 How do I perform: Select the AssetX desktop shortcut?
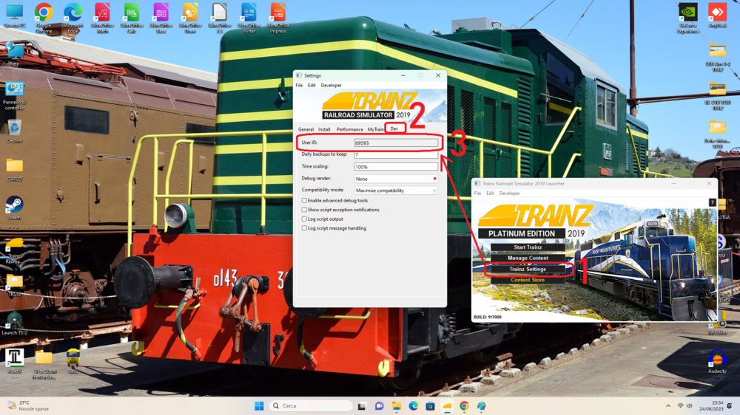tap(14, 361)
